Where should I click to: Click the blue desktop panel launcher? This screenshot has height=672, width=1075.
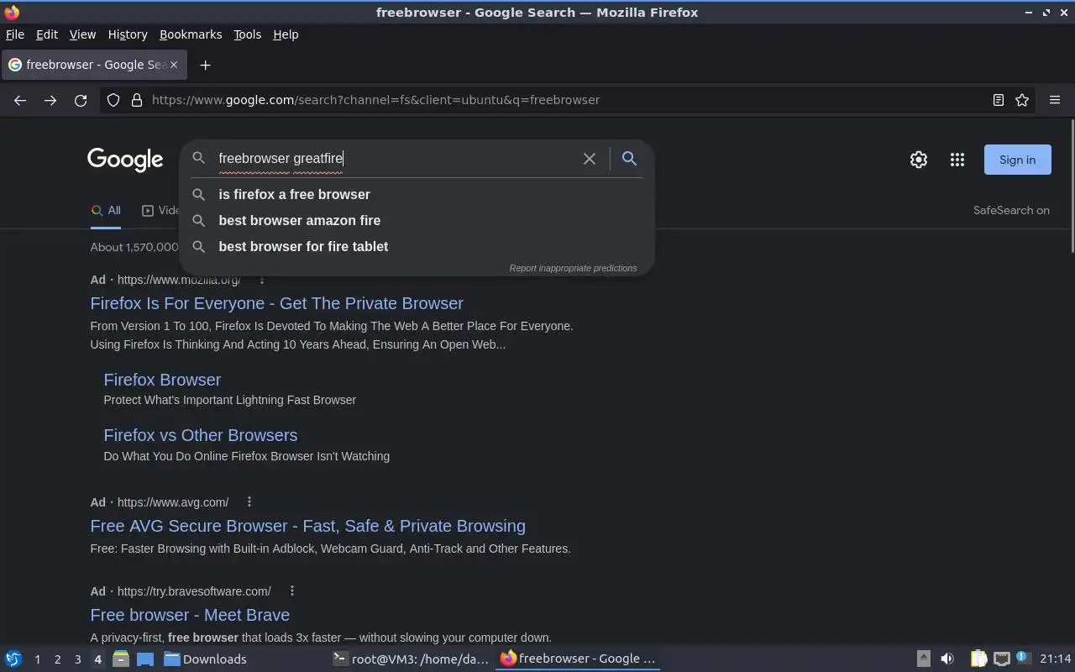[144, 659]
